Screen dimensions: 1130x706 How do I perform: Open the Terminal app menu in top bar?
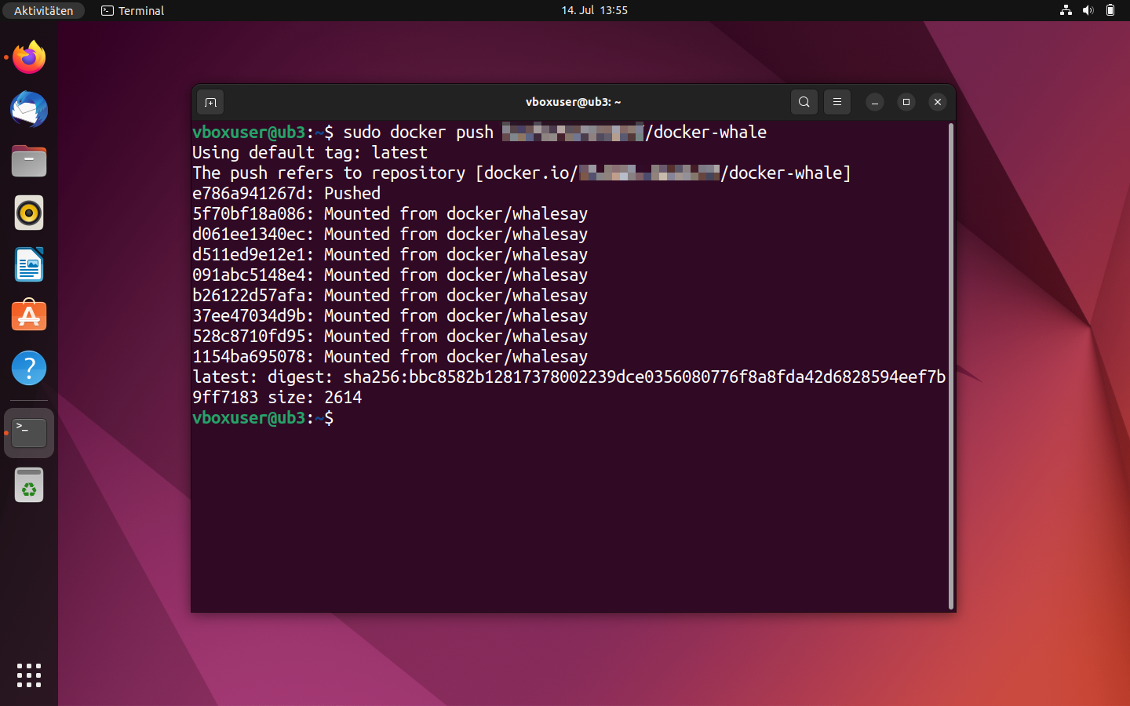pyautogui.click(x=133, y=10)
